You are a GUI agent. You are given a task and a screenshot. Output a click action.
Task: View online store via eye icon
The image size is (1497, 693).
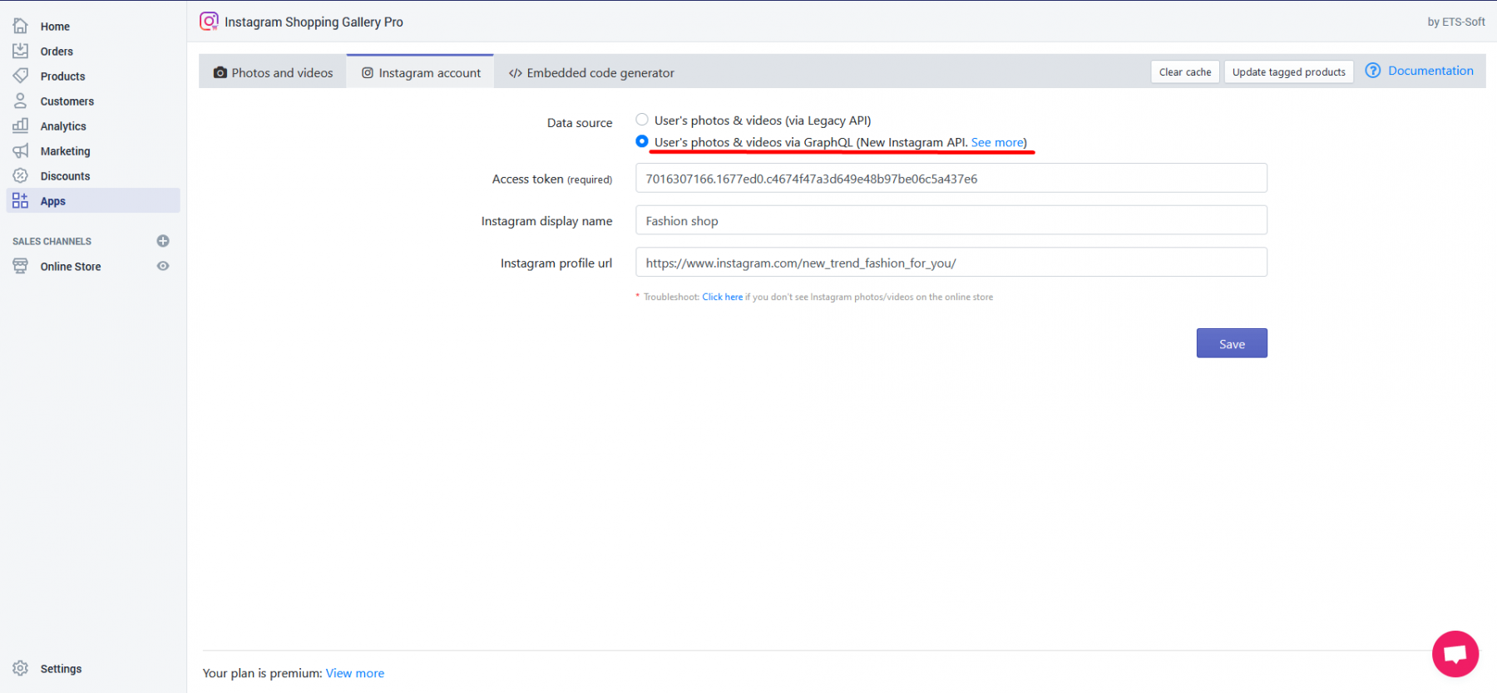163,266
